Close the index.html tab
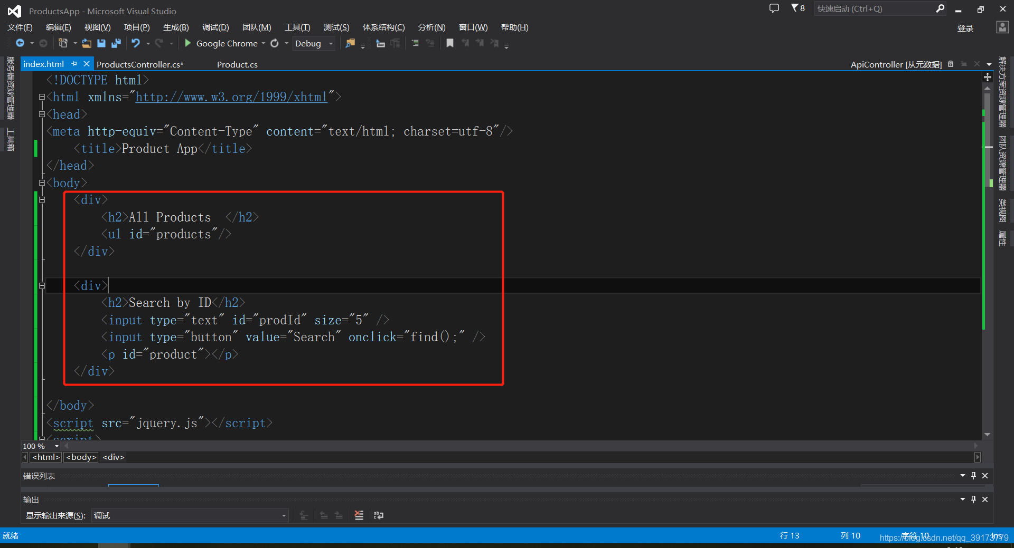 click(87, 64)
